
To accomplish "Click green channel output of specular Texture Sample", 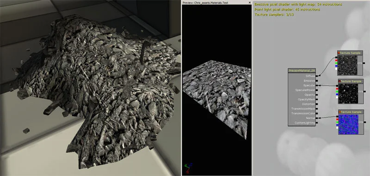I will (337, 92).
